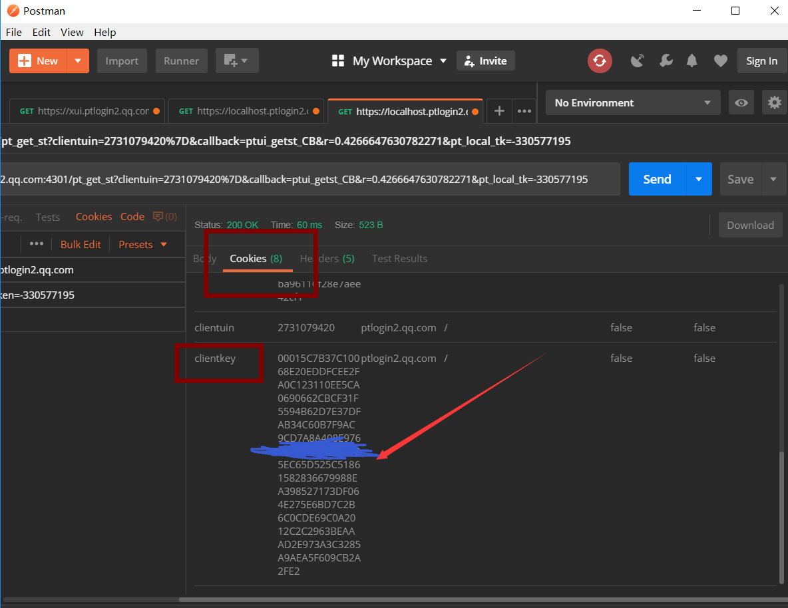Image resolution: width=788 pixels, height=608 pixels.
Task: Open the My Workspace switcher
Action: coord(389,61)
